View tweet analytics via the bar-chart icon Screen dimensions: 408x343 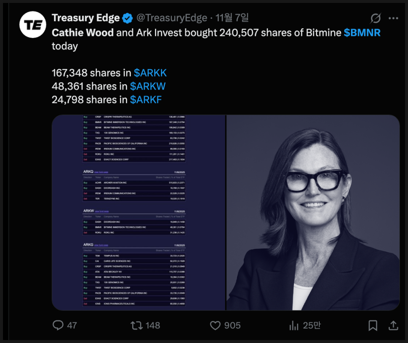[294, 325]
